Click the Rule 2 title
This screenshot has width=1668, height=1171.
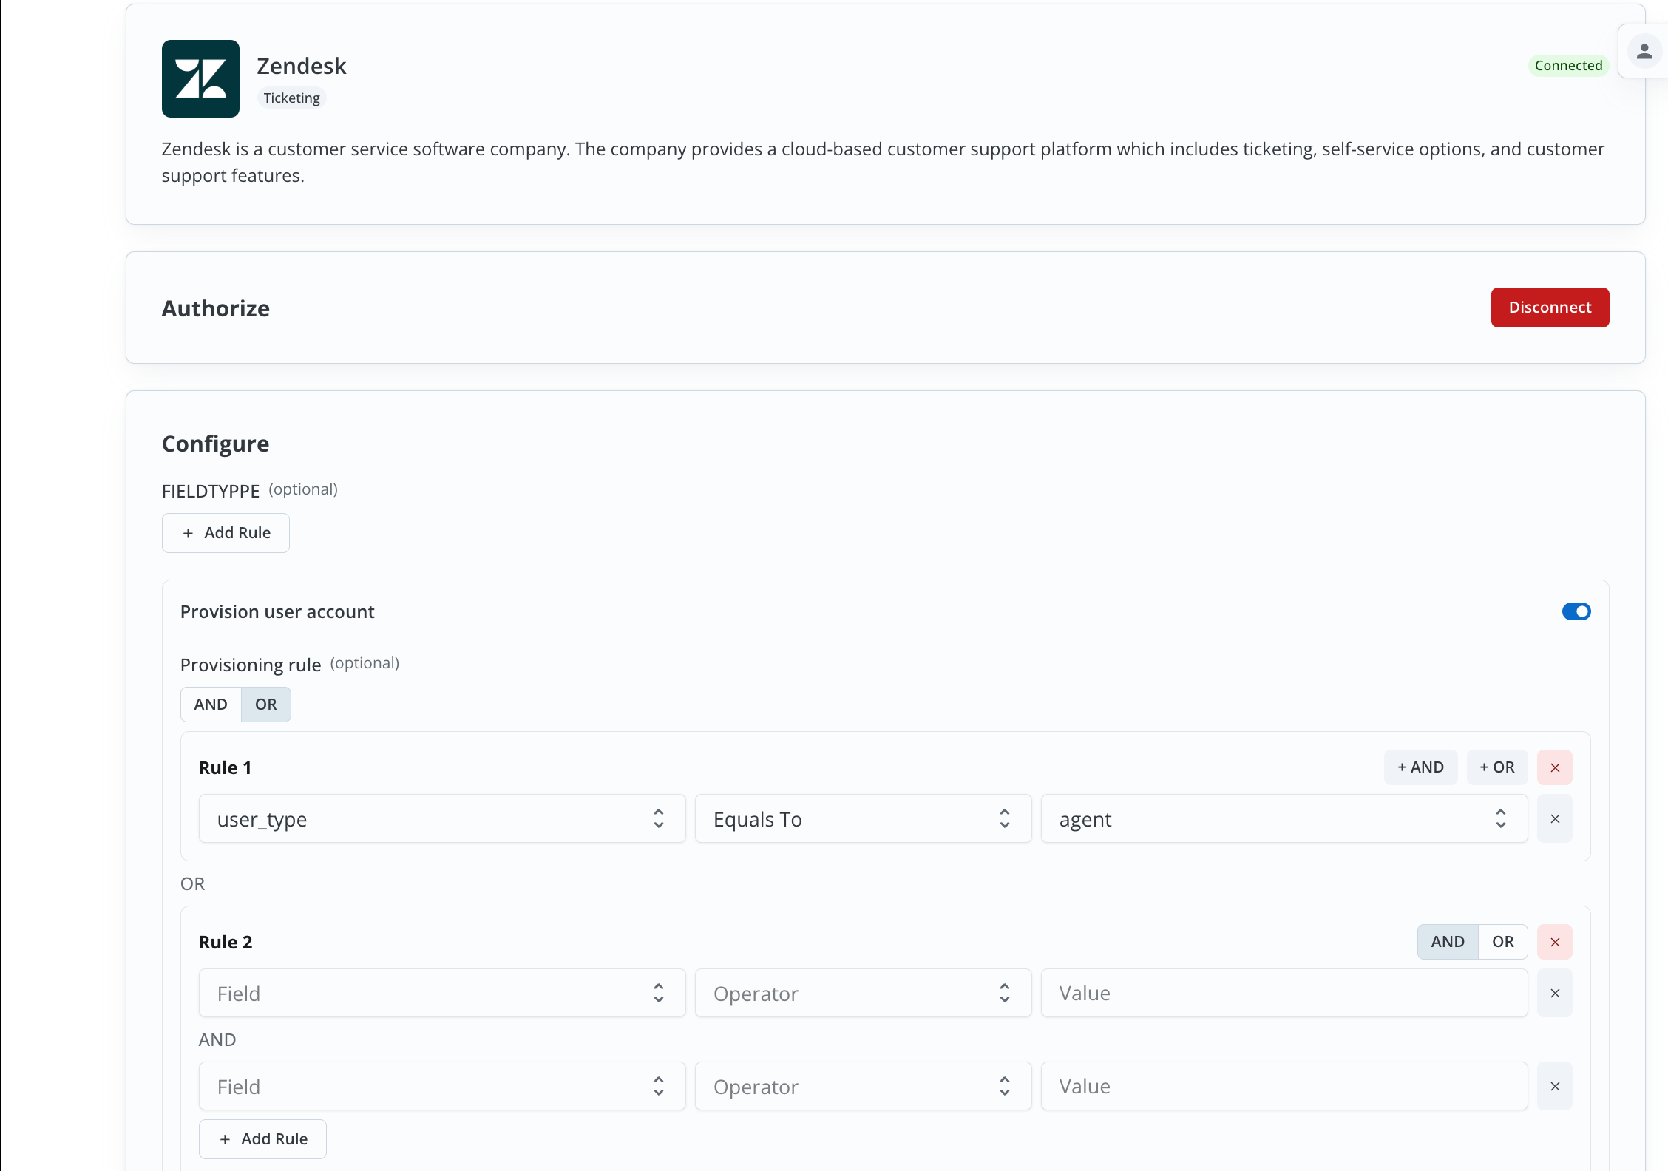[x=226, y=943]
